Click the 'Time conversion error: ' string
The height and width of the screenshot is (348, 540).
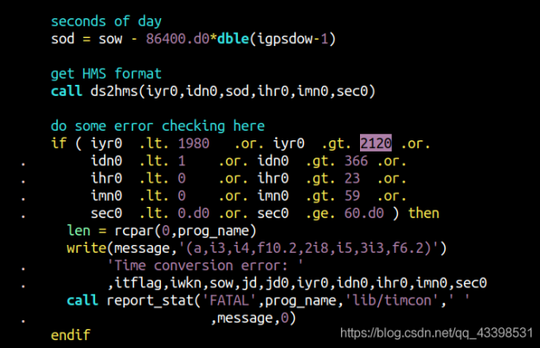coord(204,266)
